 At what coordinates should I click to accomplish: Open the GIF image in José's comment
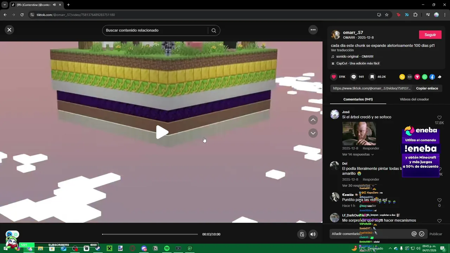pyautogui.click(x=359, y=134)
